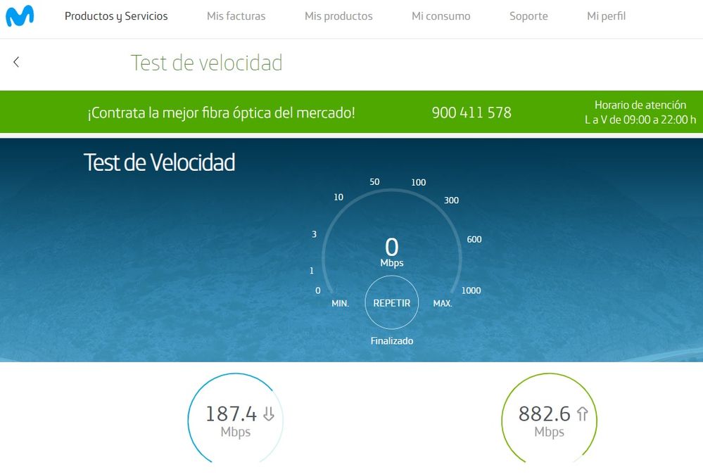The height and width of the screenshot is (474, 703).
Task: Click the Movistar M logo
Action: point(21,15)
